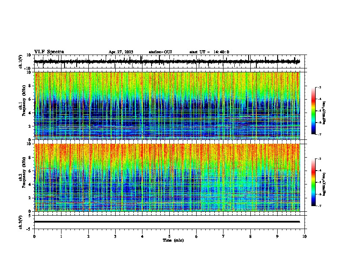Screen dimensions: 343x265
Task: Click time axis tick label "9"
Action: (277, 236)
